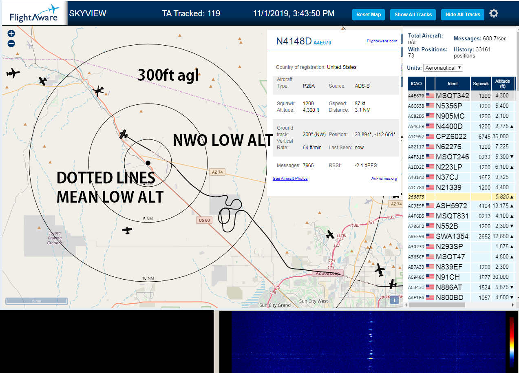
Task: Sort table by Squawk column header
Action: pos(481,84)
